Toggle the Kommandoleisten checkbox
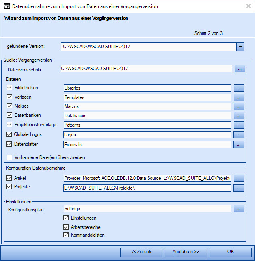255x261 pixels. click(66, 235)
